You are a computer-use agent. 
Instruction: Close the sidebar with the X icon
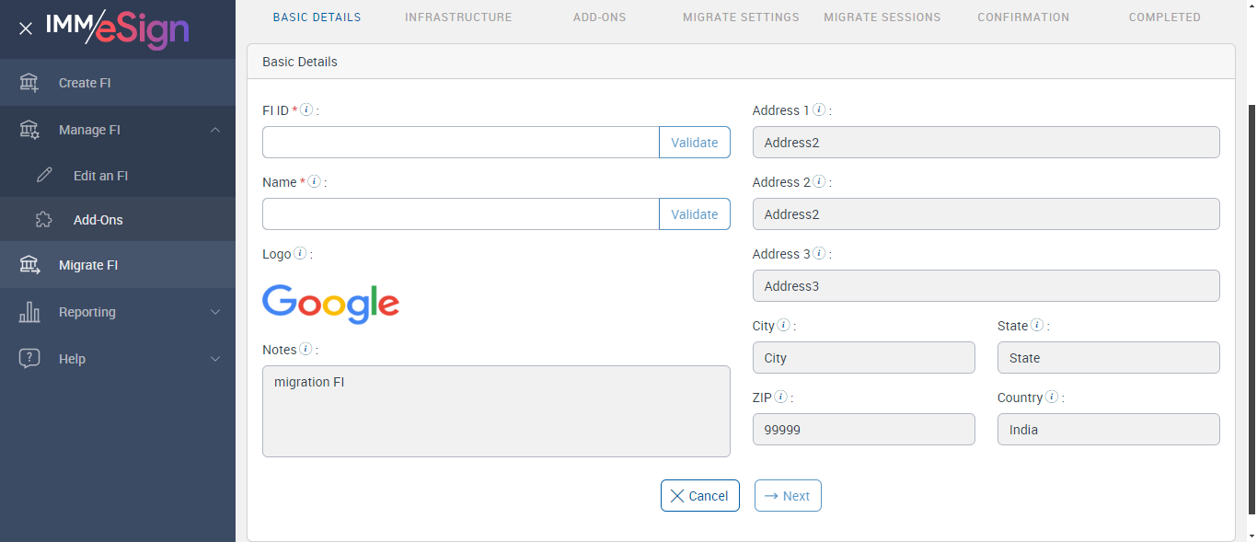(26, 29)
